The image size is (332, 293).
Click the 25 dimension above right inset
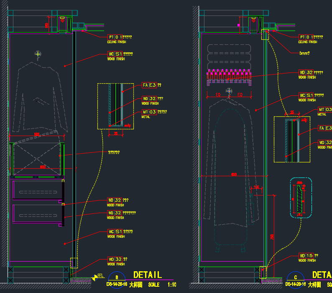pos(292,112)
